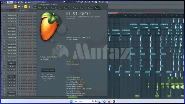This screenshot has width=185, height=104.
Task: Click the microphone recording icon in top toolbar
Action: pyautogui.click(x=89, y=2)
